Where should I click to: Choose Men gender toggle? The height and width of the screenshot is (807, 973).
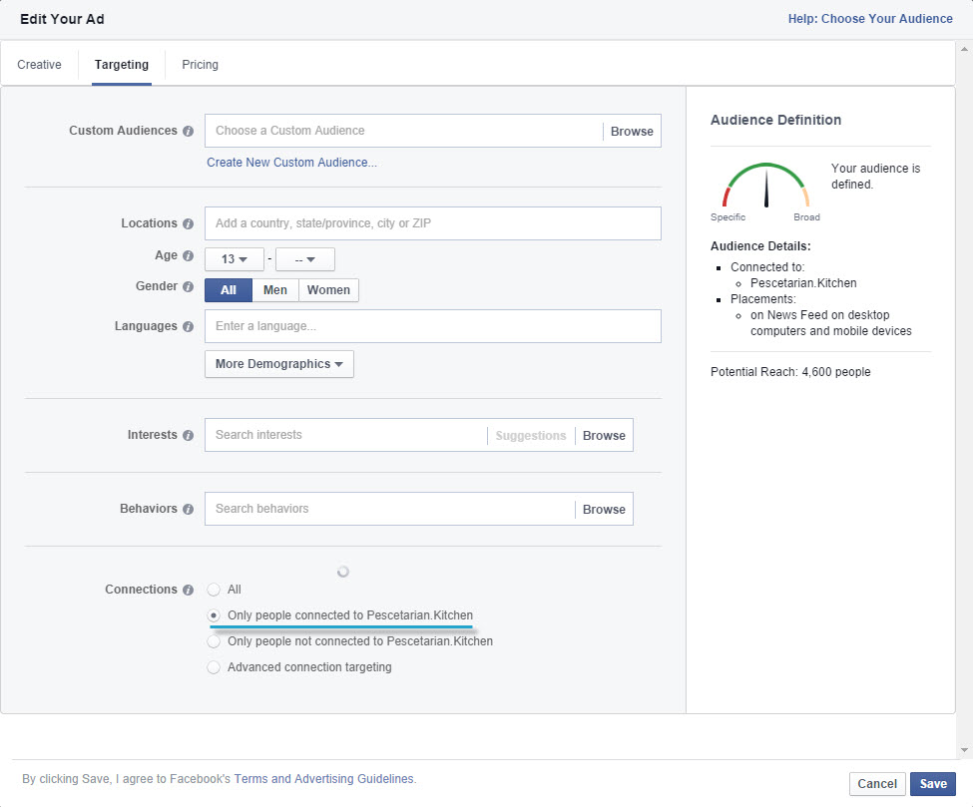tap(275, 289)
